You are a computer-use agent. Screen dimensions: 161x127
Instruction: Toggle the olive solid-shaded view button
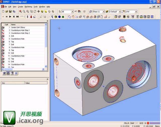pos(42,12)
